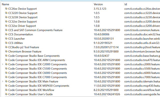160x97 pixels.
Task: Click the IDE C7000 Components feature icon
Action: [6, 77]
